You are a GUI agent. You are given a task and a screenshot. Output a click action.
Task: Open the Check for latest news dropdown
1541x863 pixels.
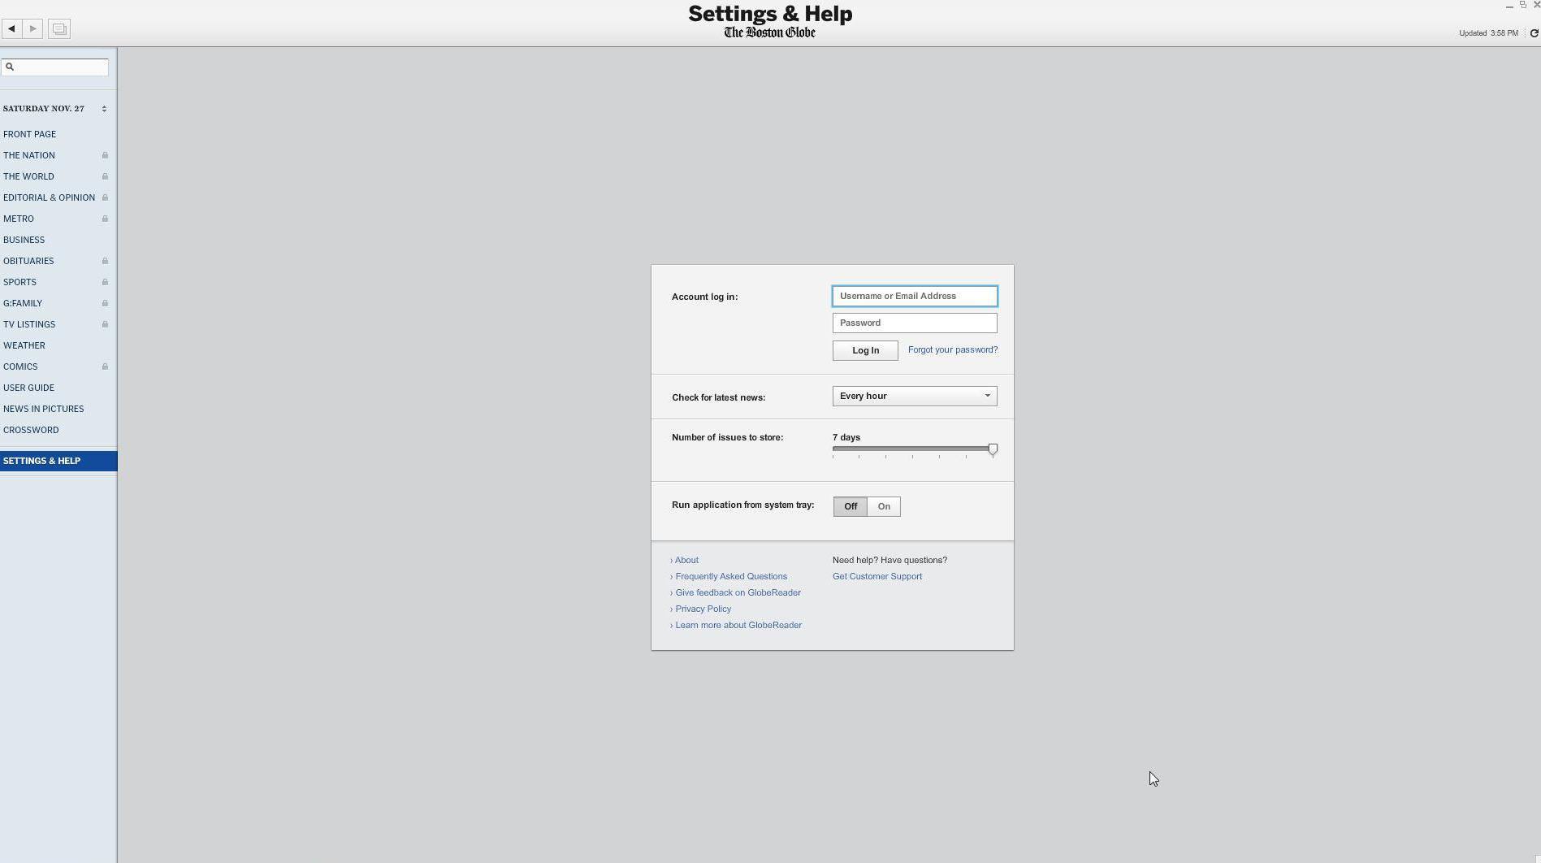[x=915, y=396]
